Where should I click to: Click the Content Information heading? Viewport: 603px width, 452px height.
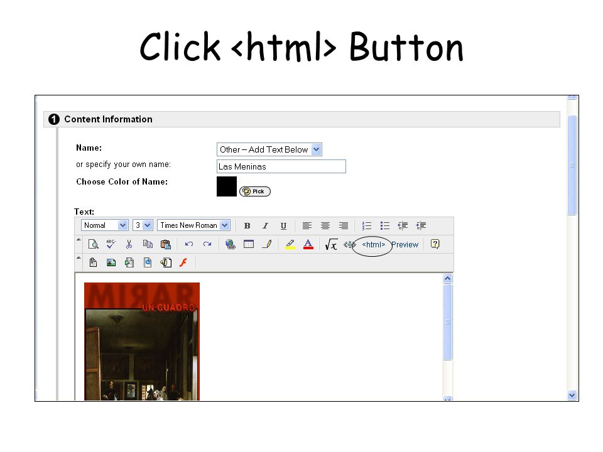pyautogui.click(x=109, y=119)
